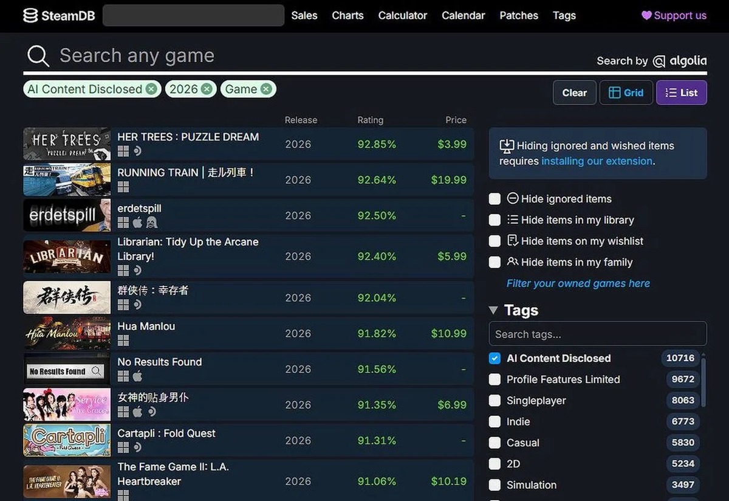
Task: Click the Windows icon under RUNNING TRAIN
Action: point(123,187)
